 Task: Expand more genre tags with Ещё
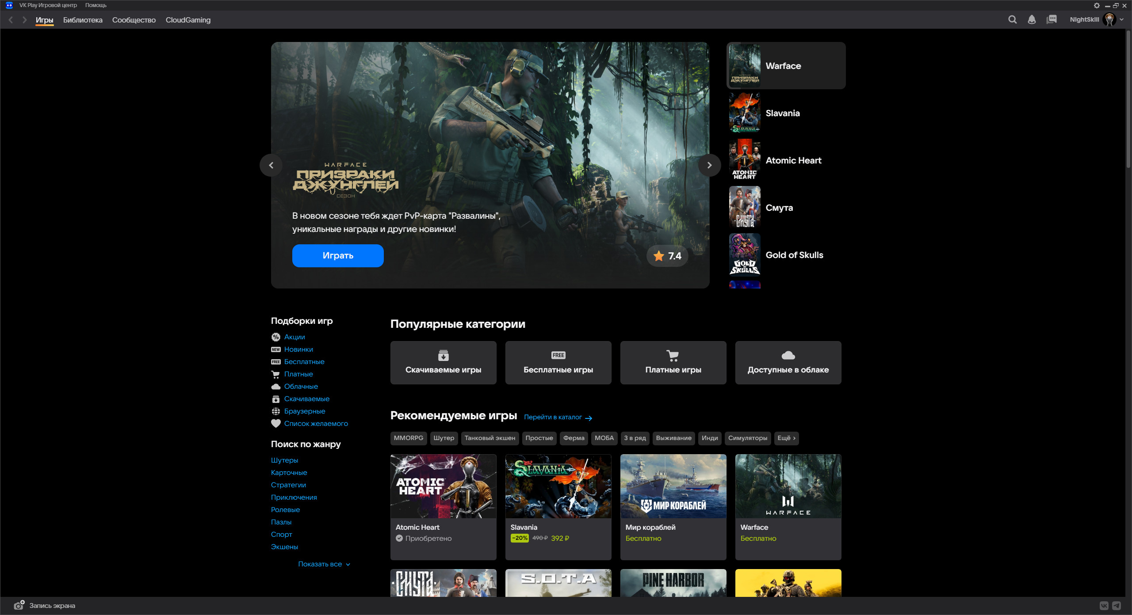coord(786,438)
